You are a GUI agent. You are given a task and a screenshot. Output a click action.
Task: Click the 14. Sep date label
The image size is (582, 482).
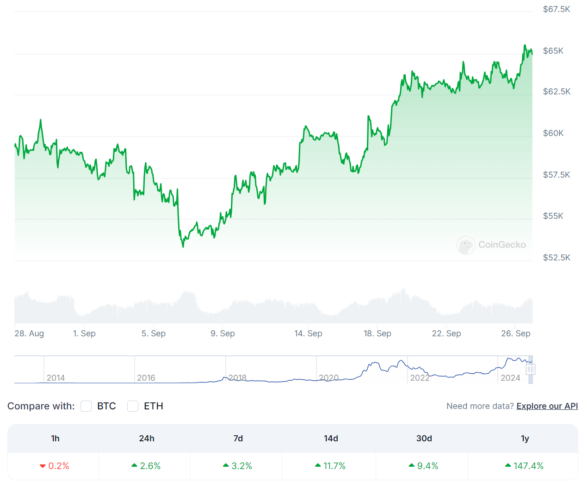(308, 334)
